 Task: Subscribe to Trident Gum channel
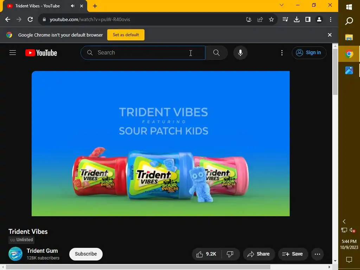[x=86, y=254]
